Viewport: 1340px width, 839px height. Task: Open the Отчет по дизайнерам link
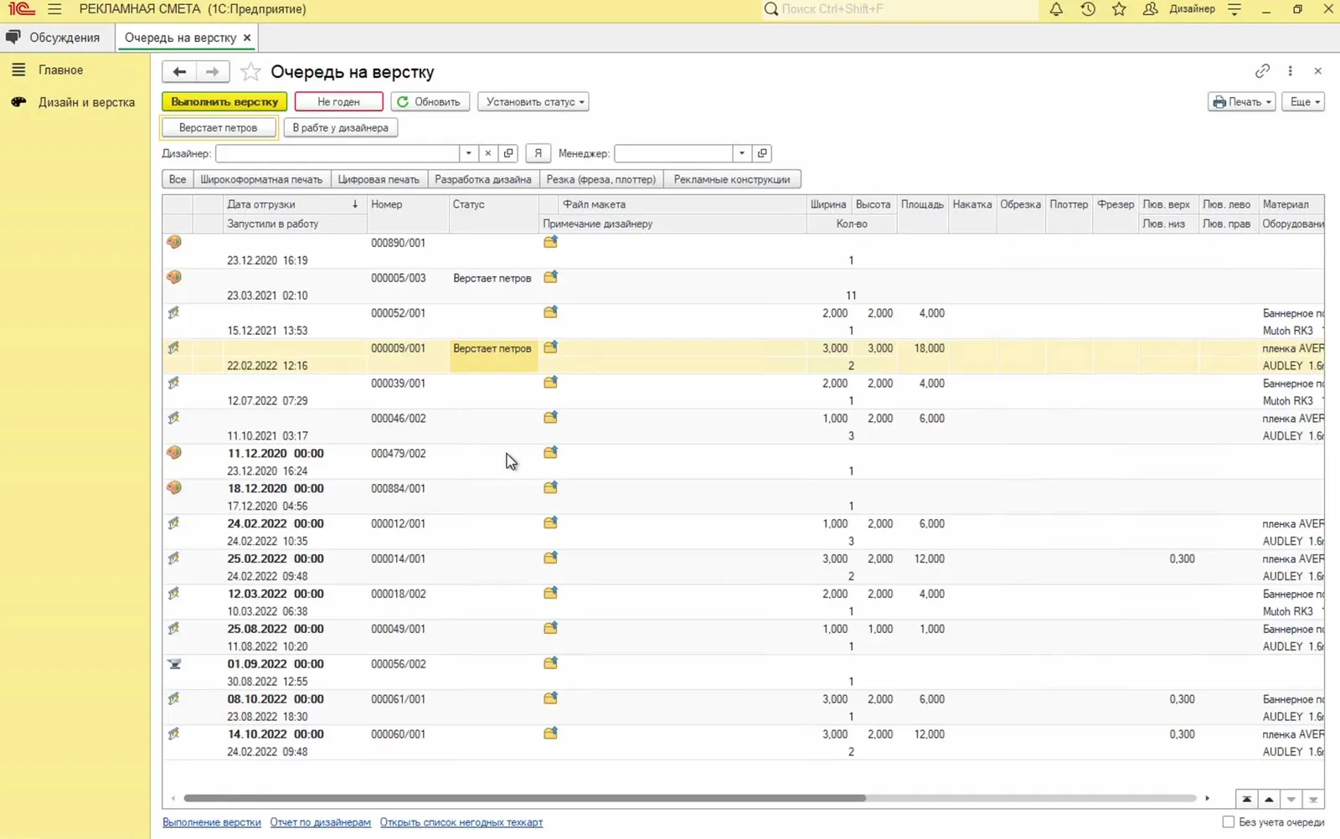click(x=320, y=822)
